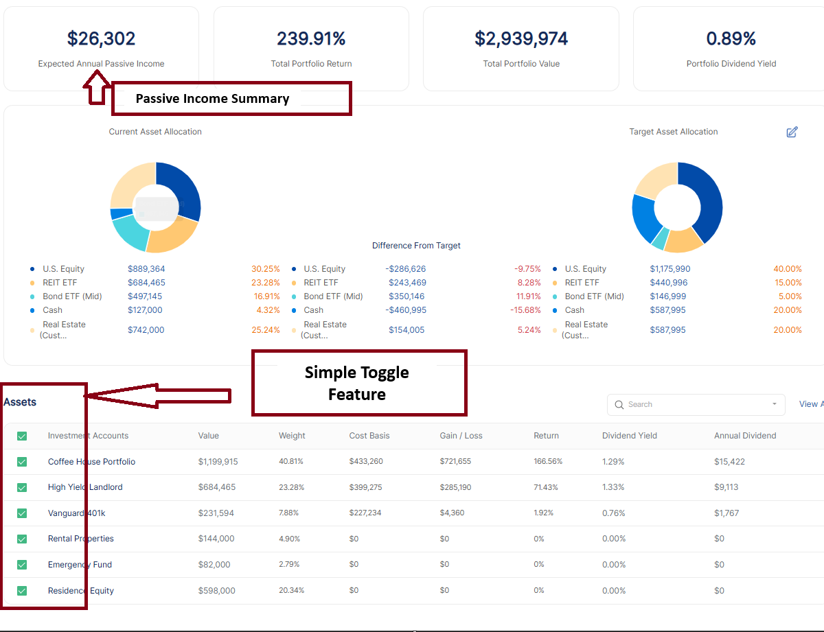Click the magnifier icon in the search box
Screen dimensions: 824x632
click(x=619, y=405)
